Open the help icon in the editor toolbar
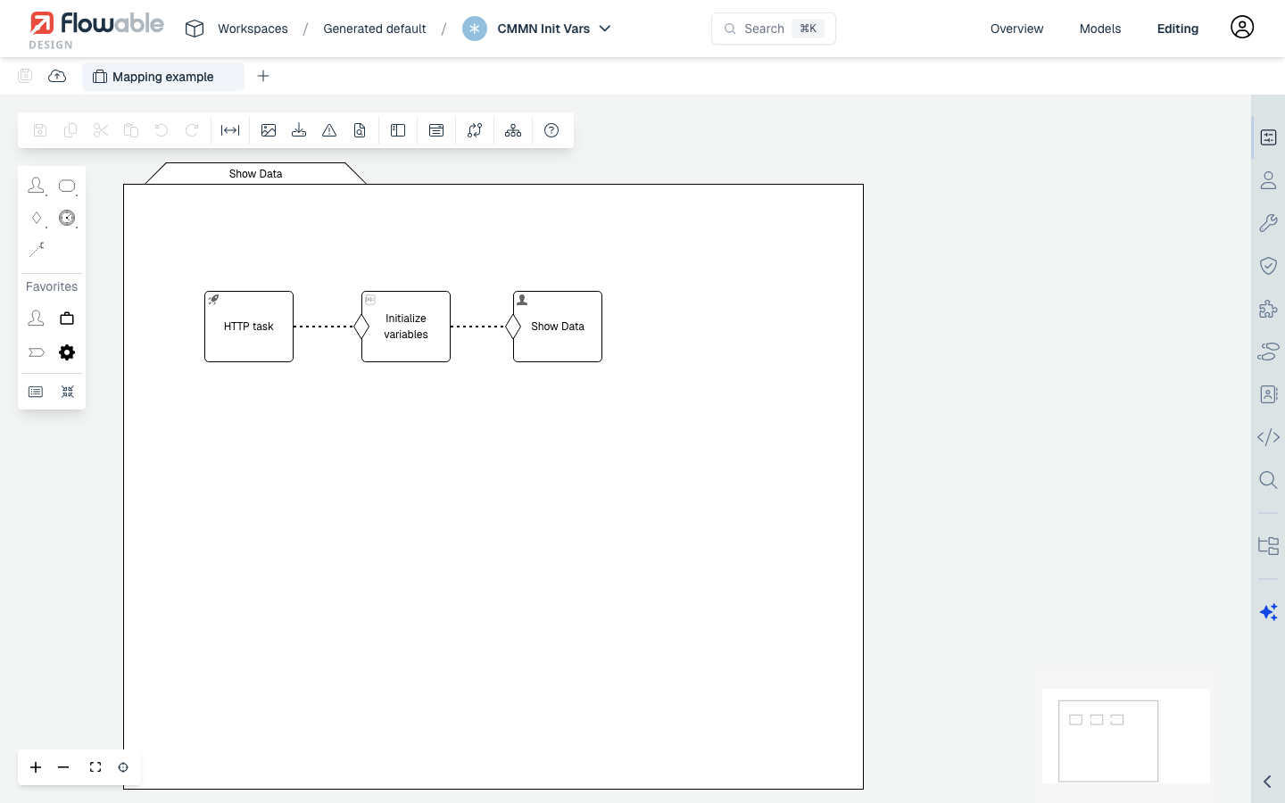1285x803 pixels. [551, 130]
